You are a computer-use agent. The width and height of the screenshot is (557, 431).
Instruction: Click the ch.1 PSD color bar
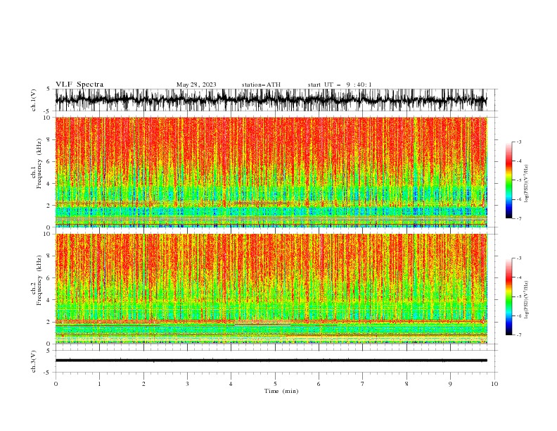[x=508, y=180]
